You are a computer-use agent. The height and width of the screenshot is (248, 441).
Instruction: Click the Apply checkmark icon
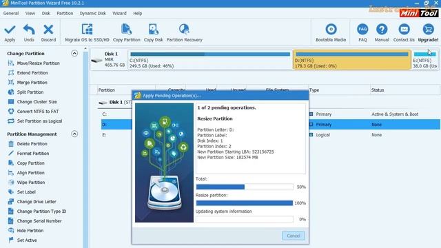pos(10,29)
